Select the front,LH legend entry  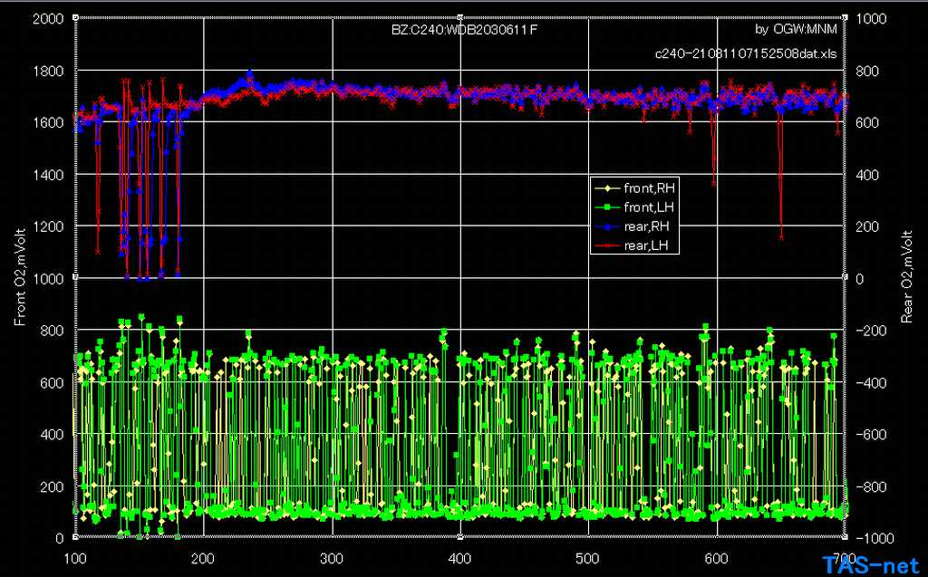(634, 207)
